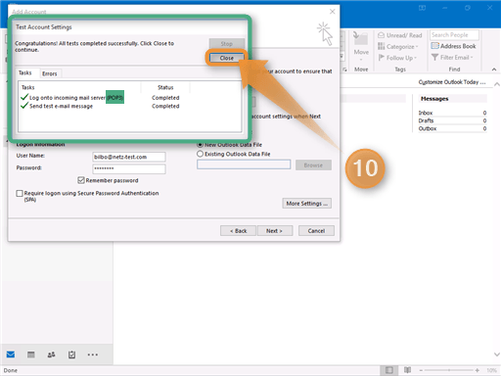Open Inbox in Messages list

pos(452,113)
